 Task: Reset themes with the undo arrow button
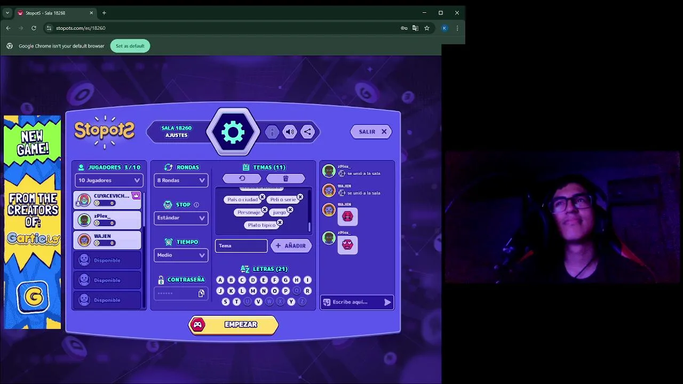point(242,179)
